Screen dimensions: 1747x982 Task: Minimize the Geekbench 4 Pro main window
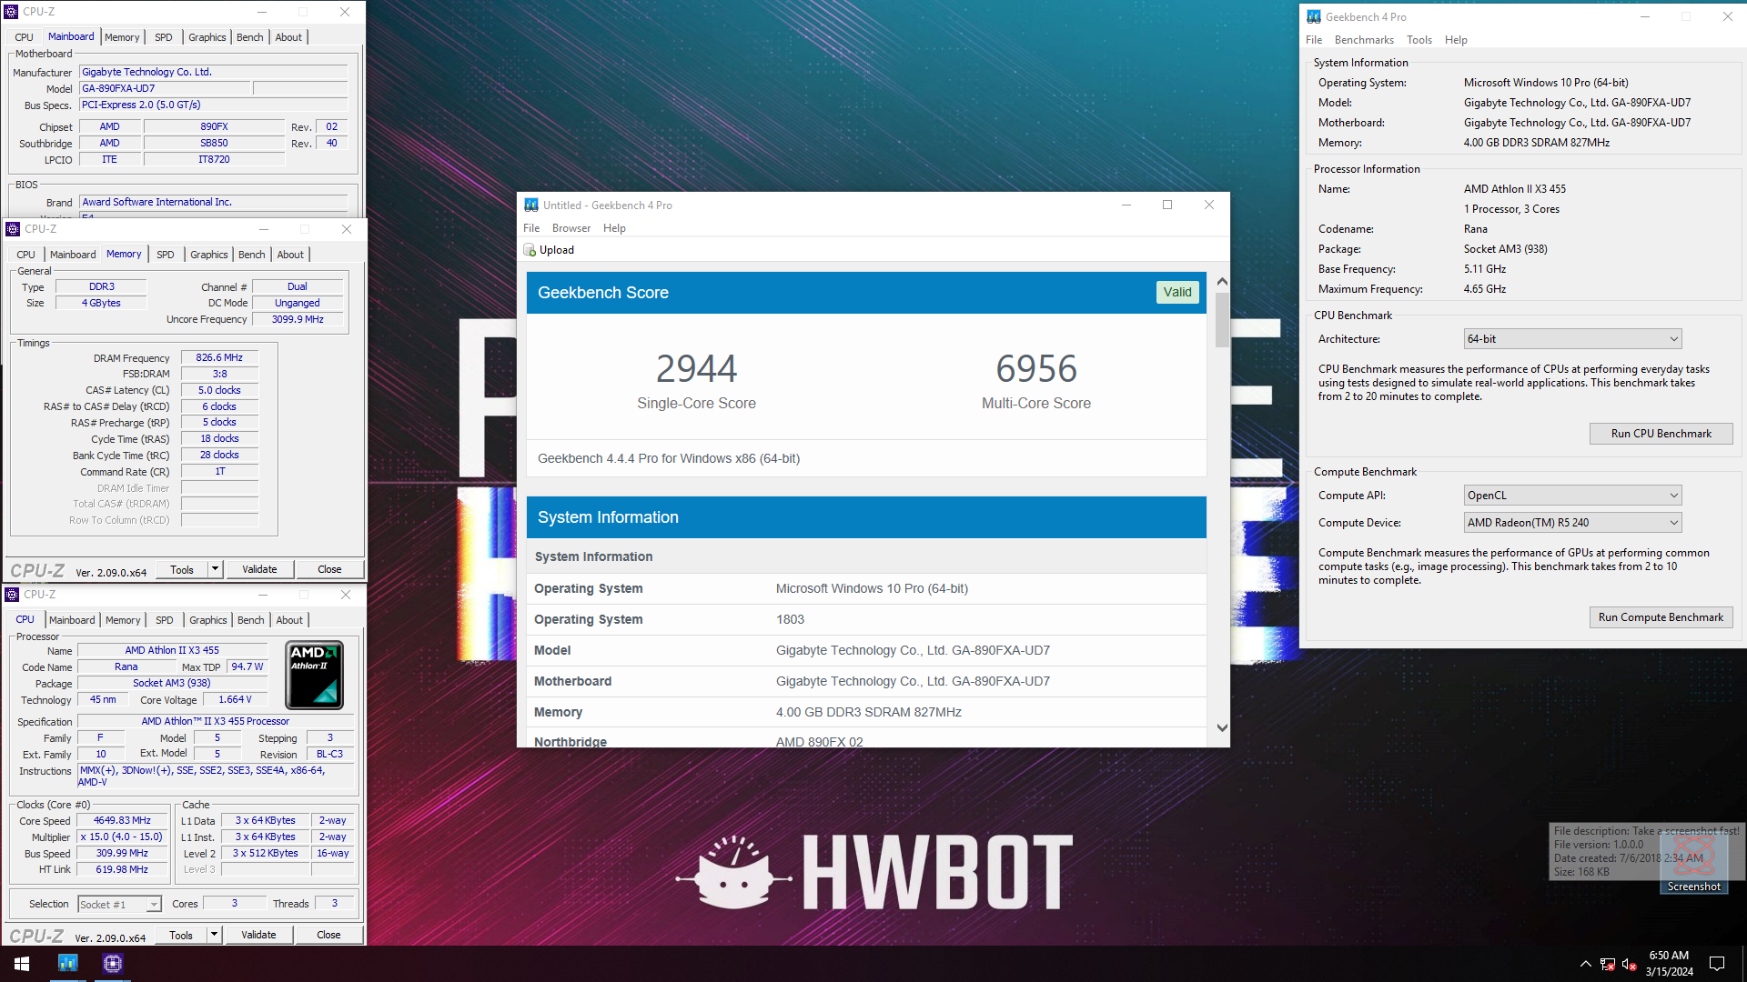pos(1645,16)
